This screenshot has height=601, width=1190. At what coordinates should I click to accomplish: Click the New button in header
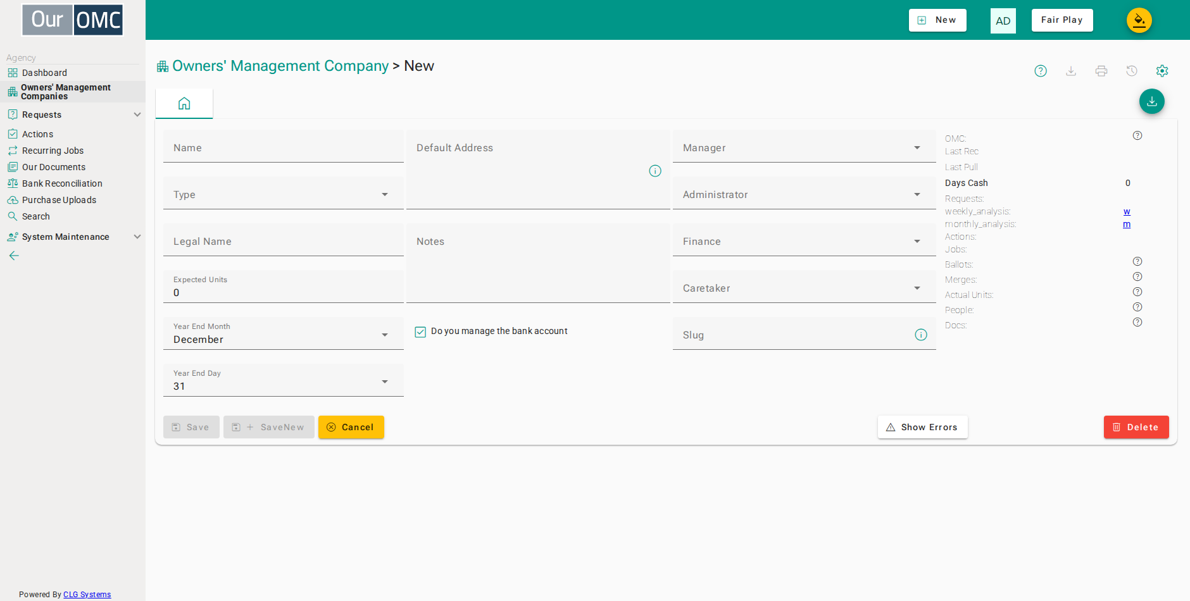[937, 20]
